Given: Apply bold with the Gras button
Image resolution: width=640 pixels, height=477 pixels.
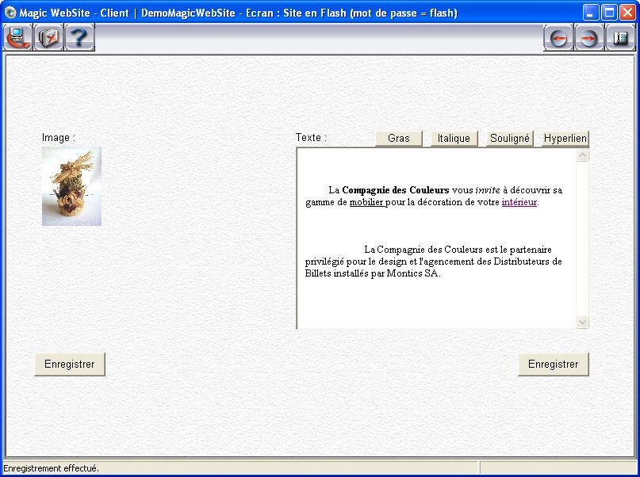Looking at the screenshot, I should [x=399, y=139].
